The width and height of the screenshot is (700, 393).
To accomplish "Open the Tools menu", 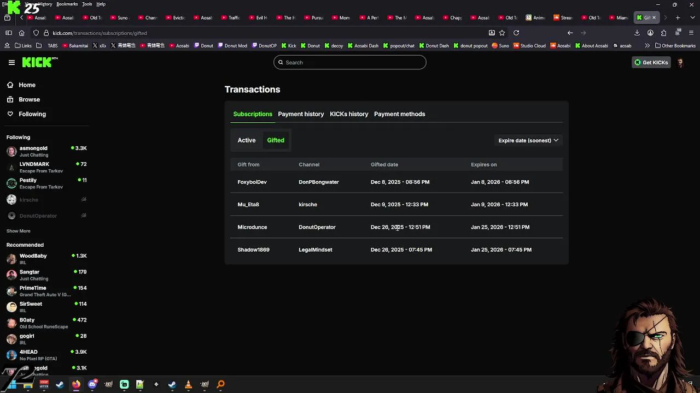I will click(x=87, y=4).
